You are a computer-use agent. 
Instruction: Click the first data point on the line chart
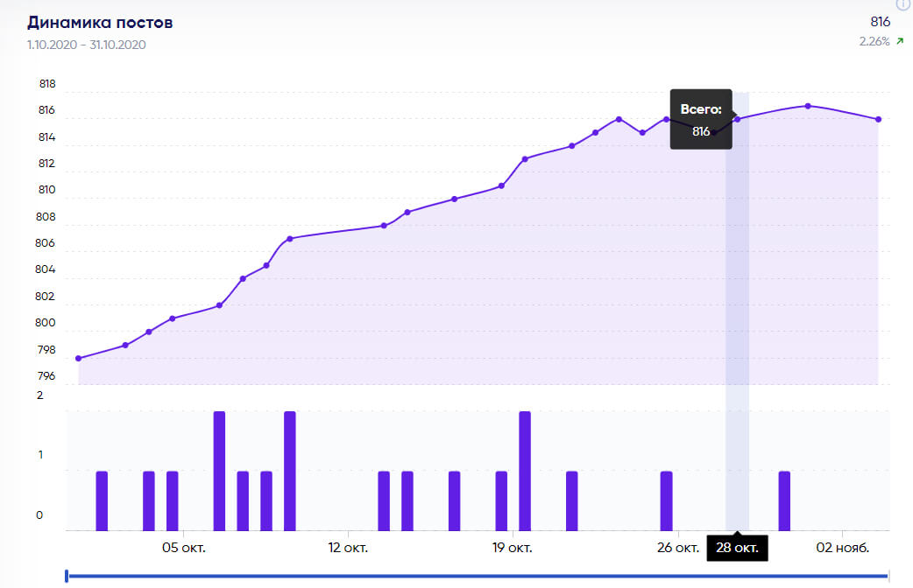79,359
